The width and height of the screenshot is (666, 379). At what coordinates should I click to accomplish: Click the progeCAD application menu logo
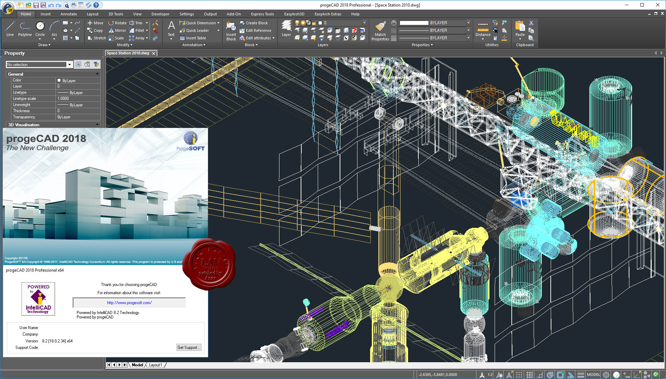tap(8, 8)
